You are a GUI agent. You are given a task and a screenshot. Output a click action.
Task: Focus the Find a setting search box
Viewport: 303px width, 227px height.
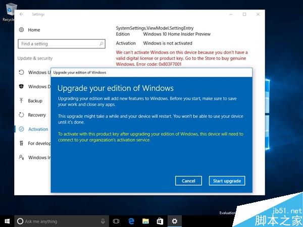point(62,44)
